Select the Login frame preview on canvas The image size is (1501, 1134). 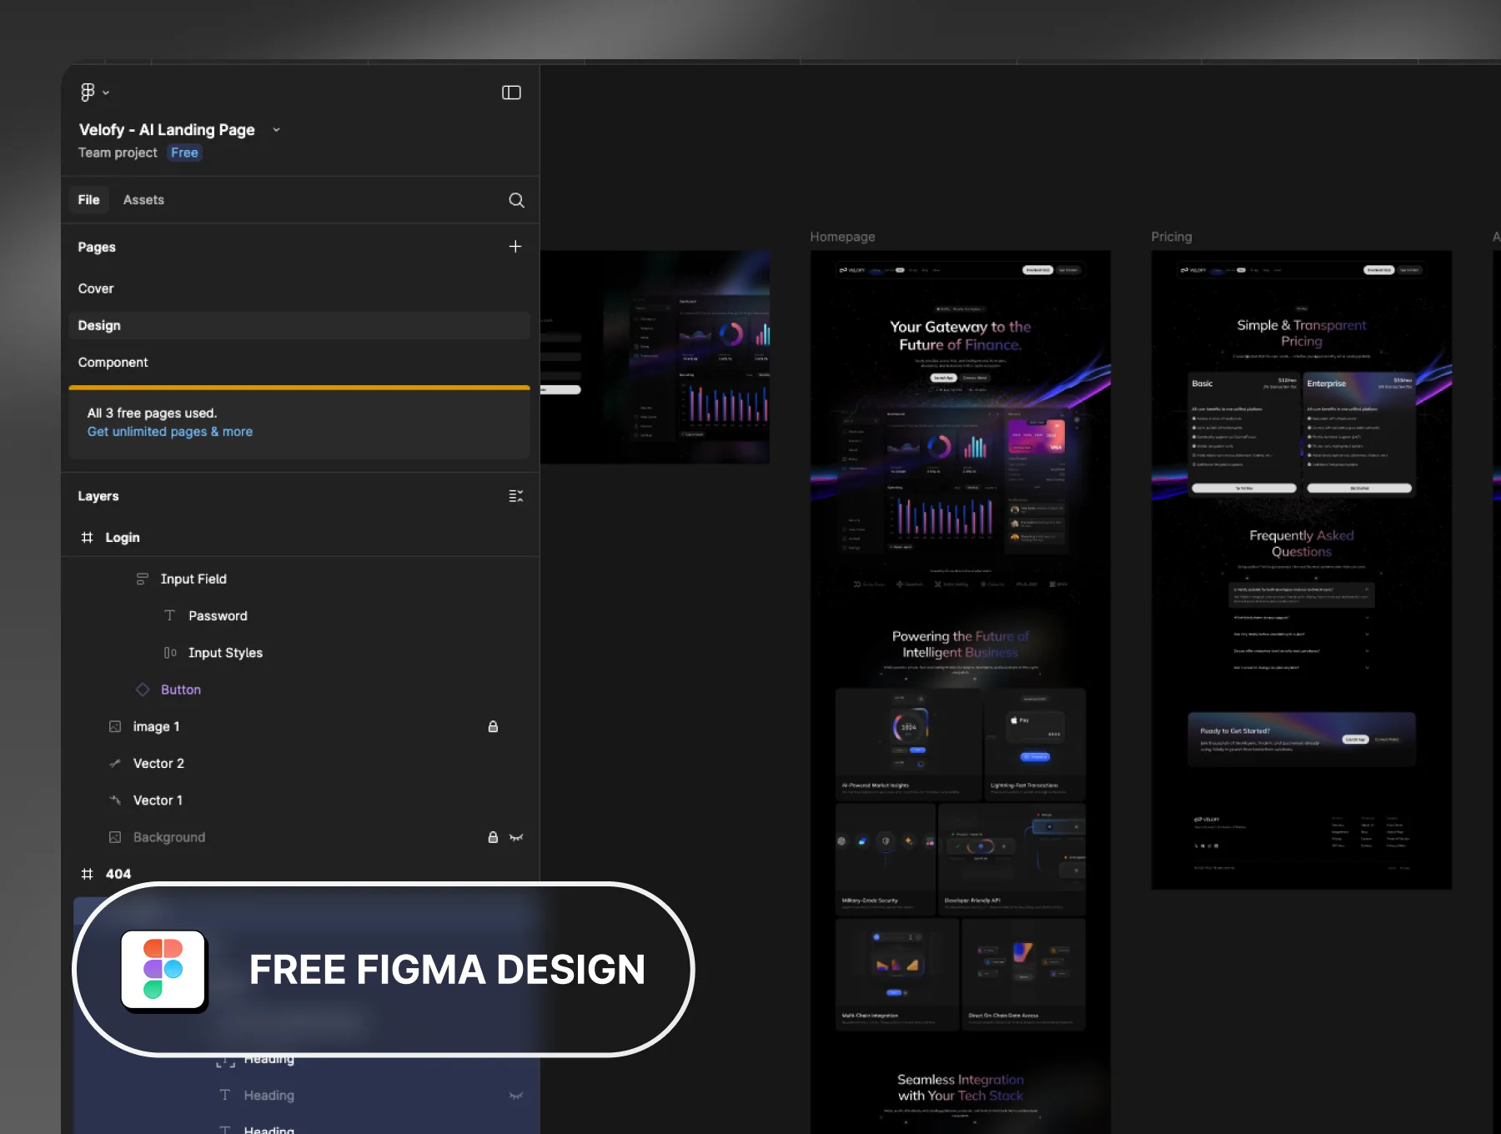655,357
